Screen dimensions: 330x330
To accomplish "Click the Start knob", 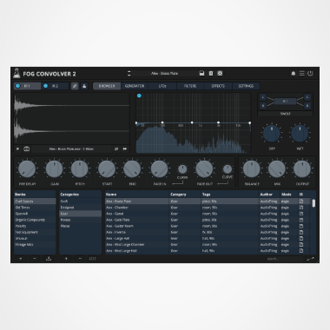I will pyautogui.click(x=107, y=169).
